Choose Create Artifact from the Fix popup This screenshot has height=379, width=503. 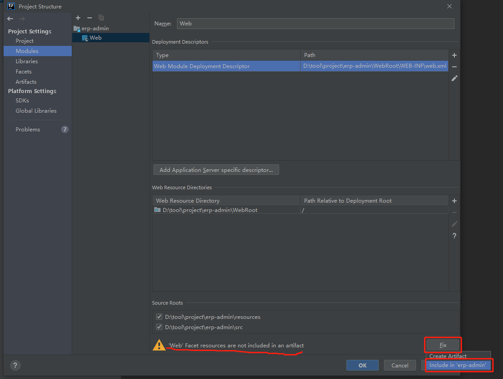click(458, 356)
